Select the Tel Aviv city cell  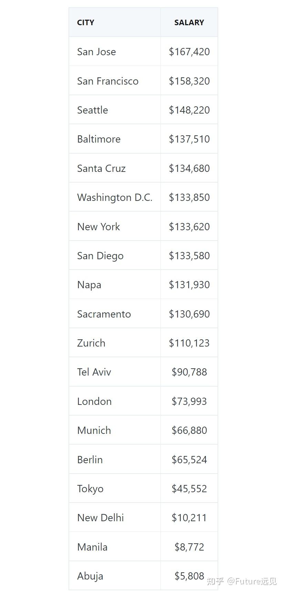94,372
